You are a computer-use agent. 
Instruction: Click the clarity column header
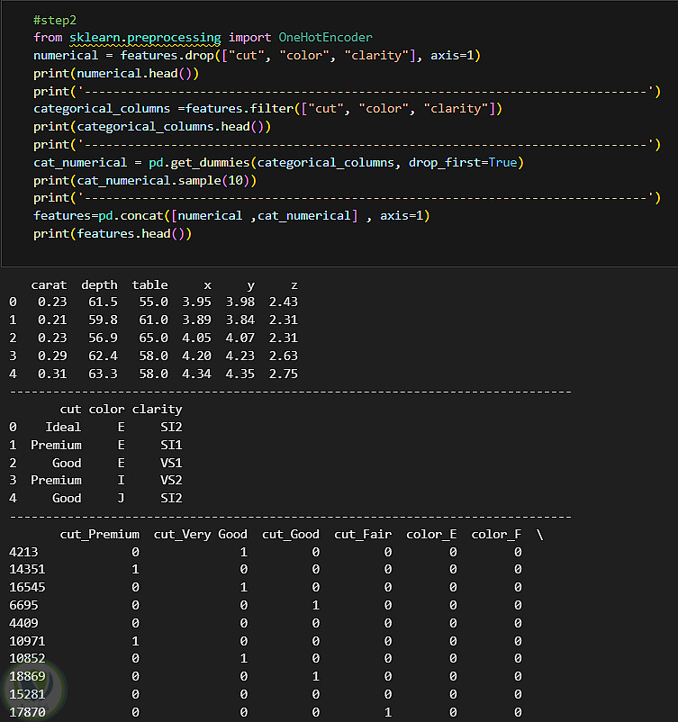[157, 410]
